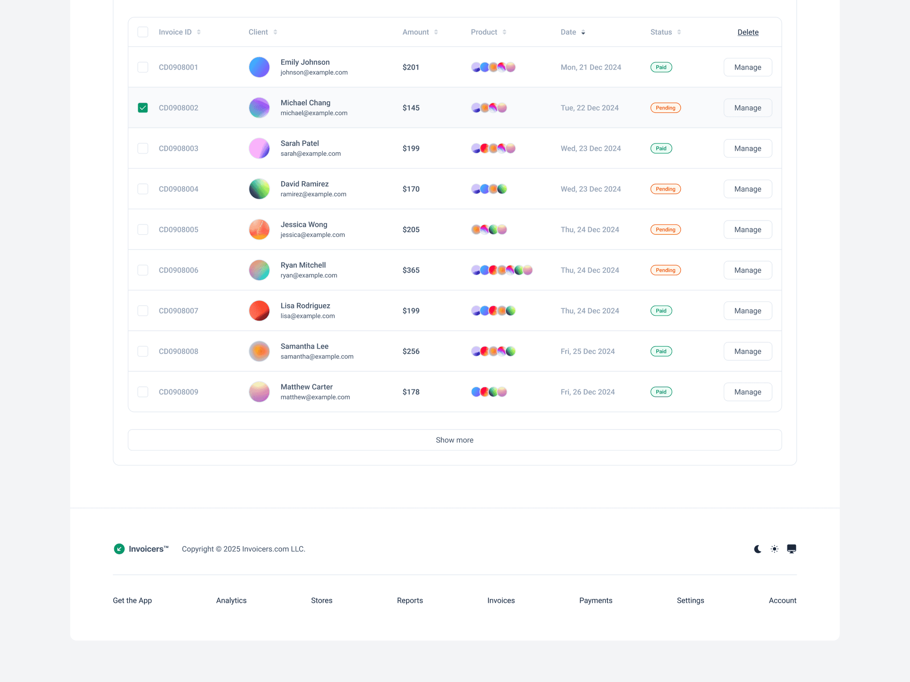Click Ryan Mitchell's product icons group
The image size is (910, 682).
click(x=501, y=270)
